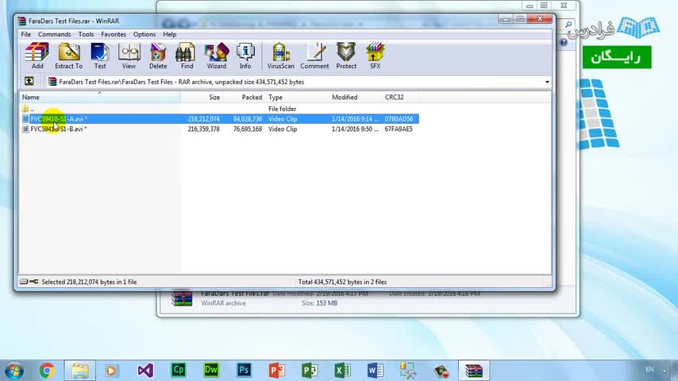Viewport: 678px width, 381px height.
Task: Click the Delete toolbar icon
Action: 158,56
